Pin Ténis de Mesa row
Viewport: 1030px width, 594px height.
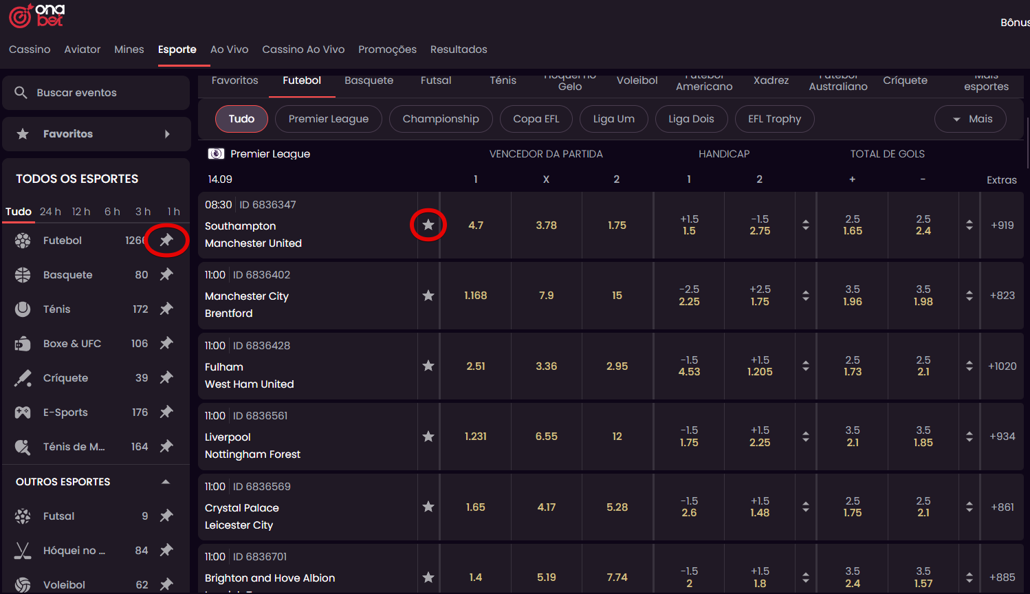coord(166,446)
